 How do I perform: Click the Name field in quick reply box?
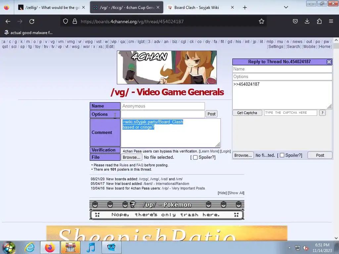click(x=282, y=69)
